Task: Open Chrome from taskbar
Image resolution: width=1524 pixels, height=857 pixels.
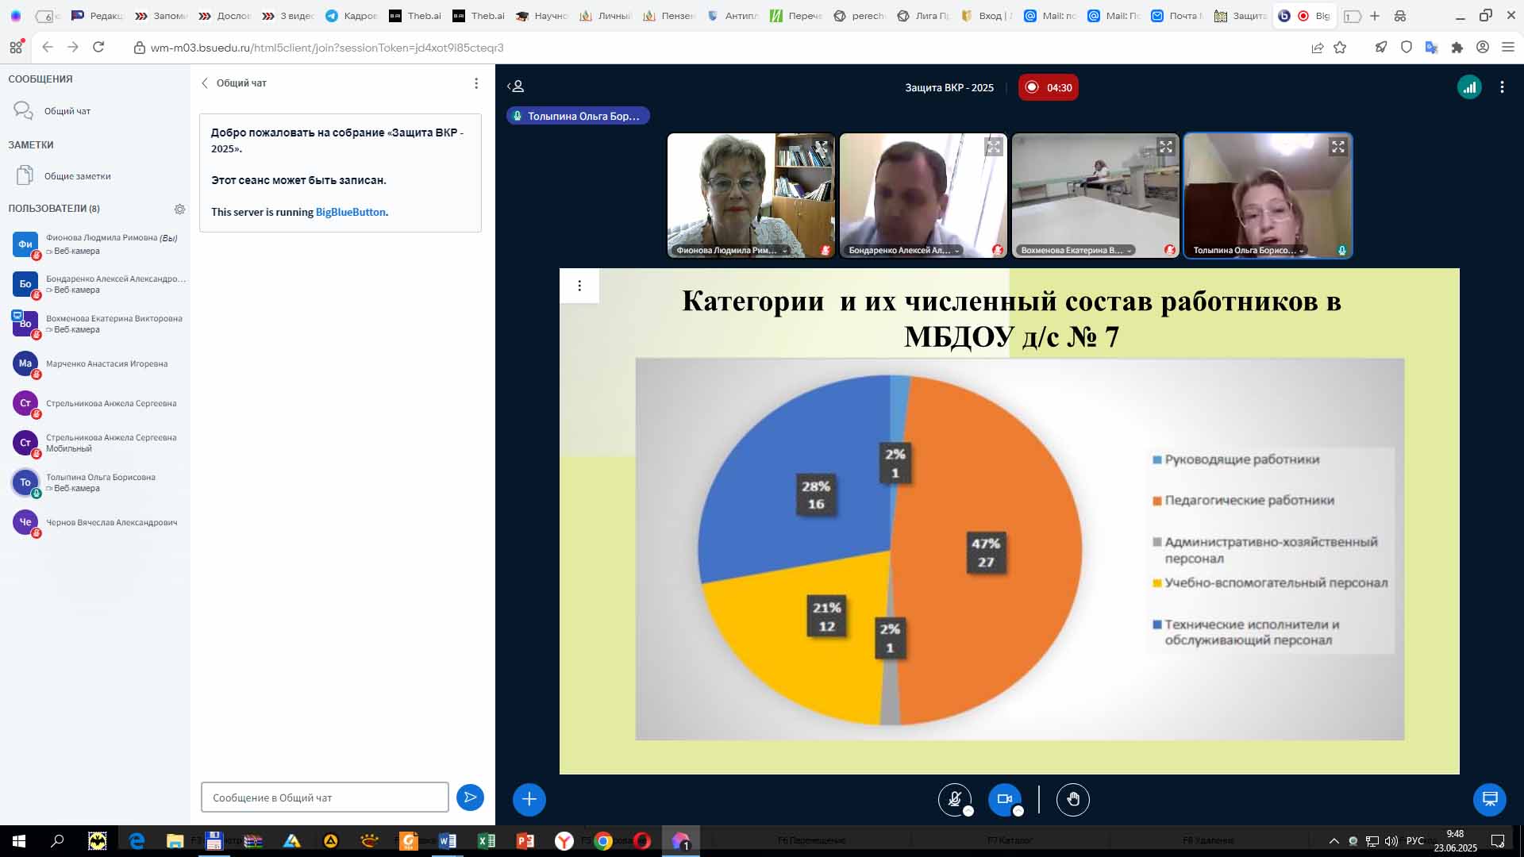Action: click(x=603, y=841)
